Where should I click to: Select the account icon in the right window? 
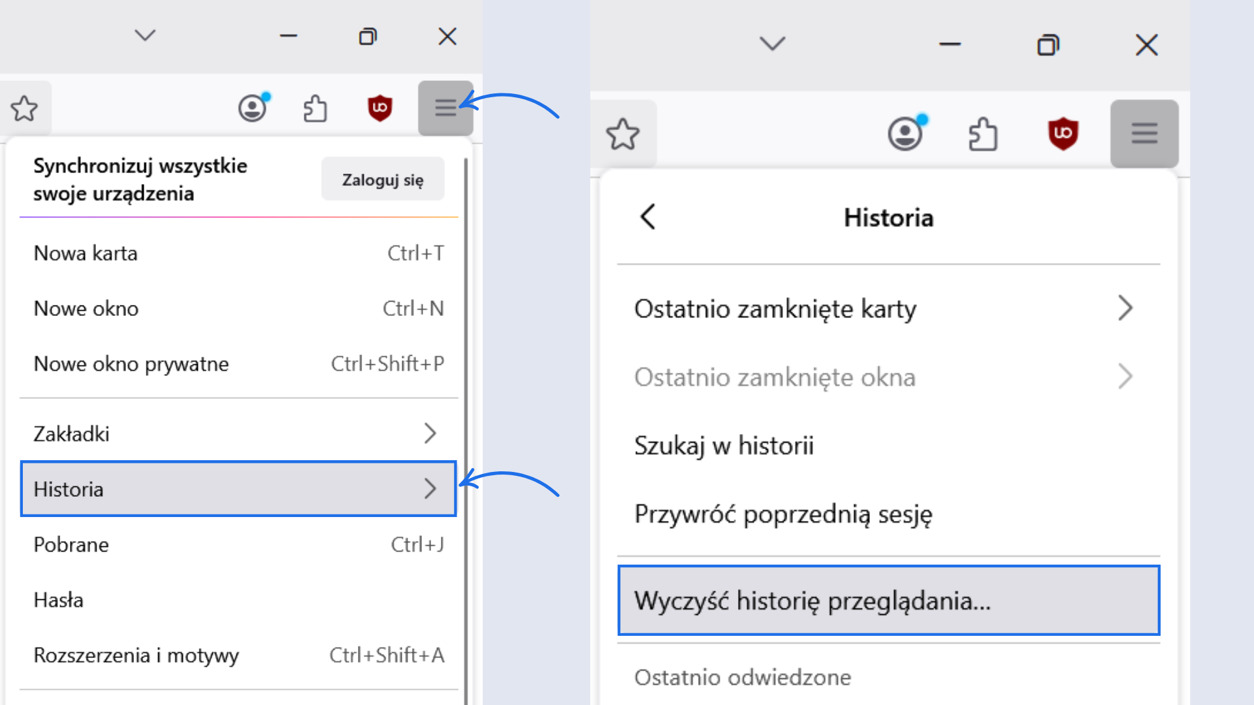pos(905,133)
